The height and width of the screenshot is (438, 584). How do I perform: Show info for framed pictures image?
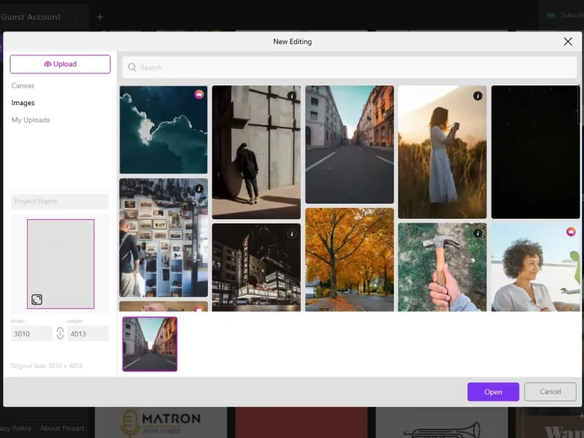click(x=199, y=188)
